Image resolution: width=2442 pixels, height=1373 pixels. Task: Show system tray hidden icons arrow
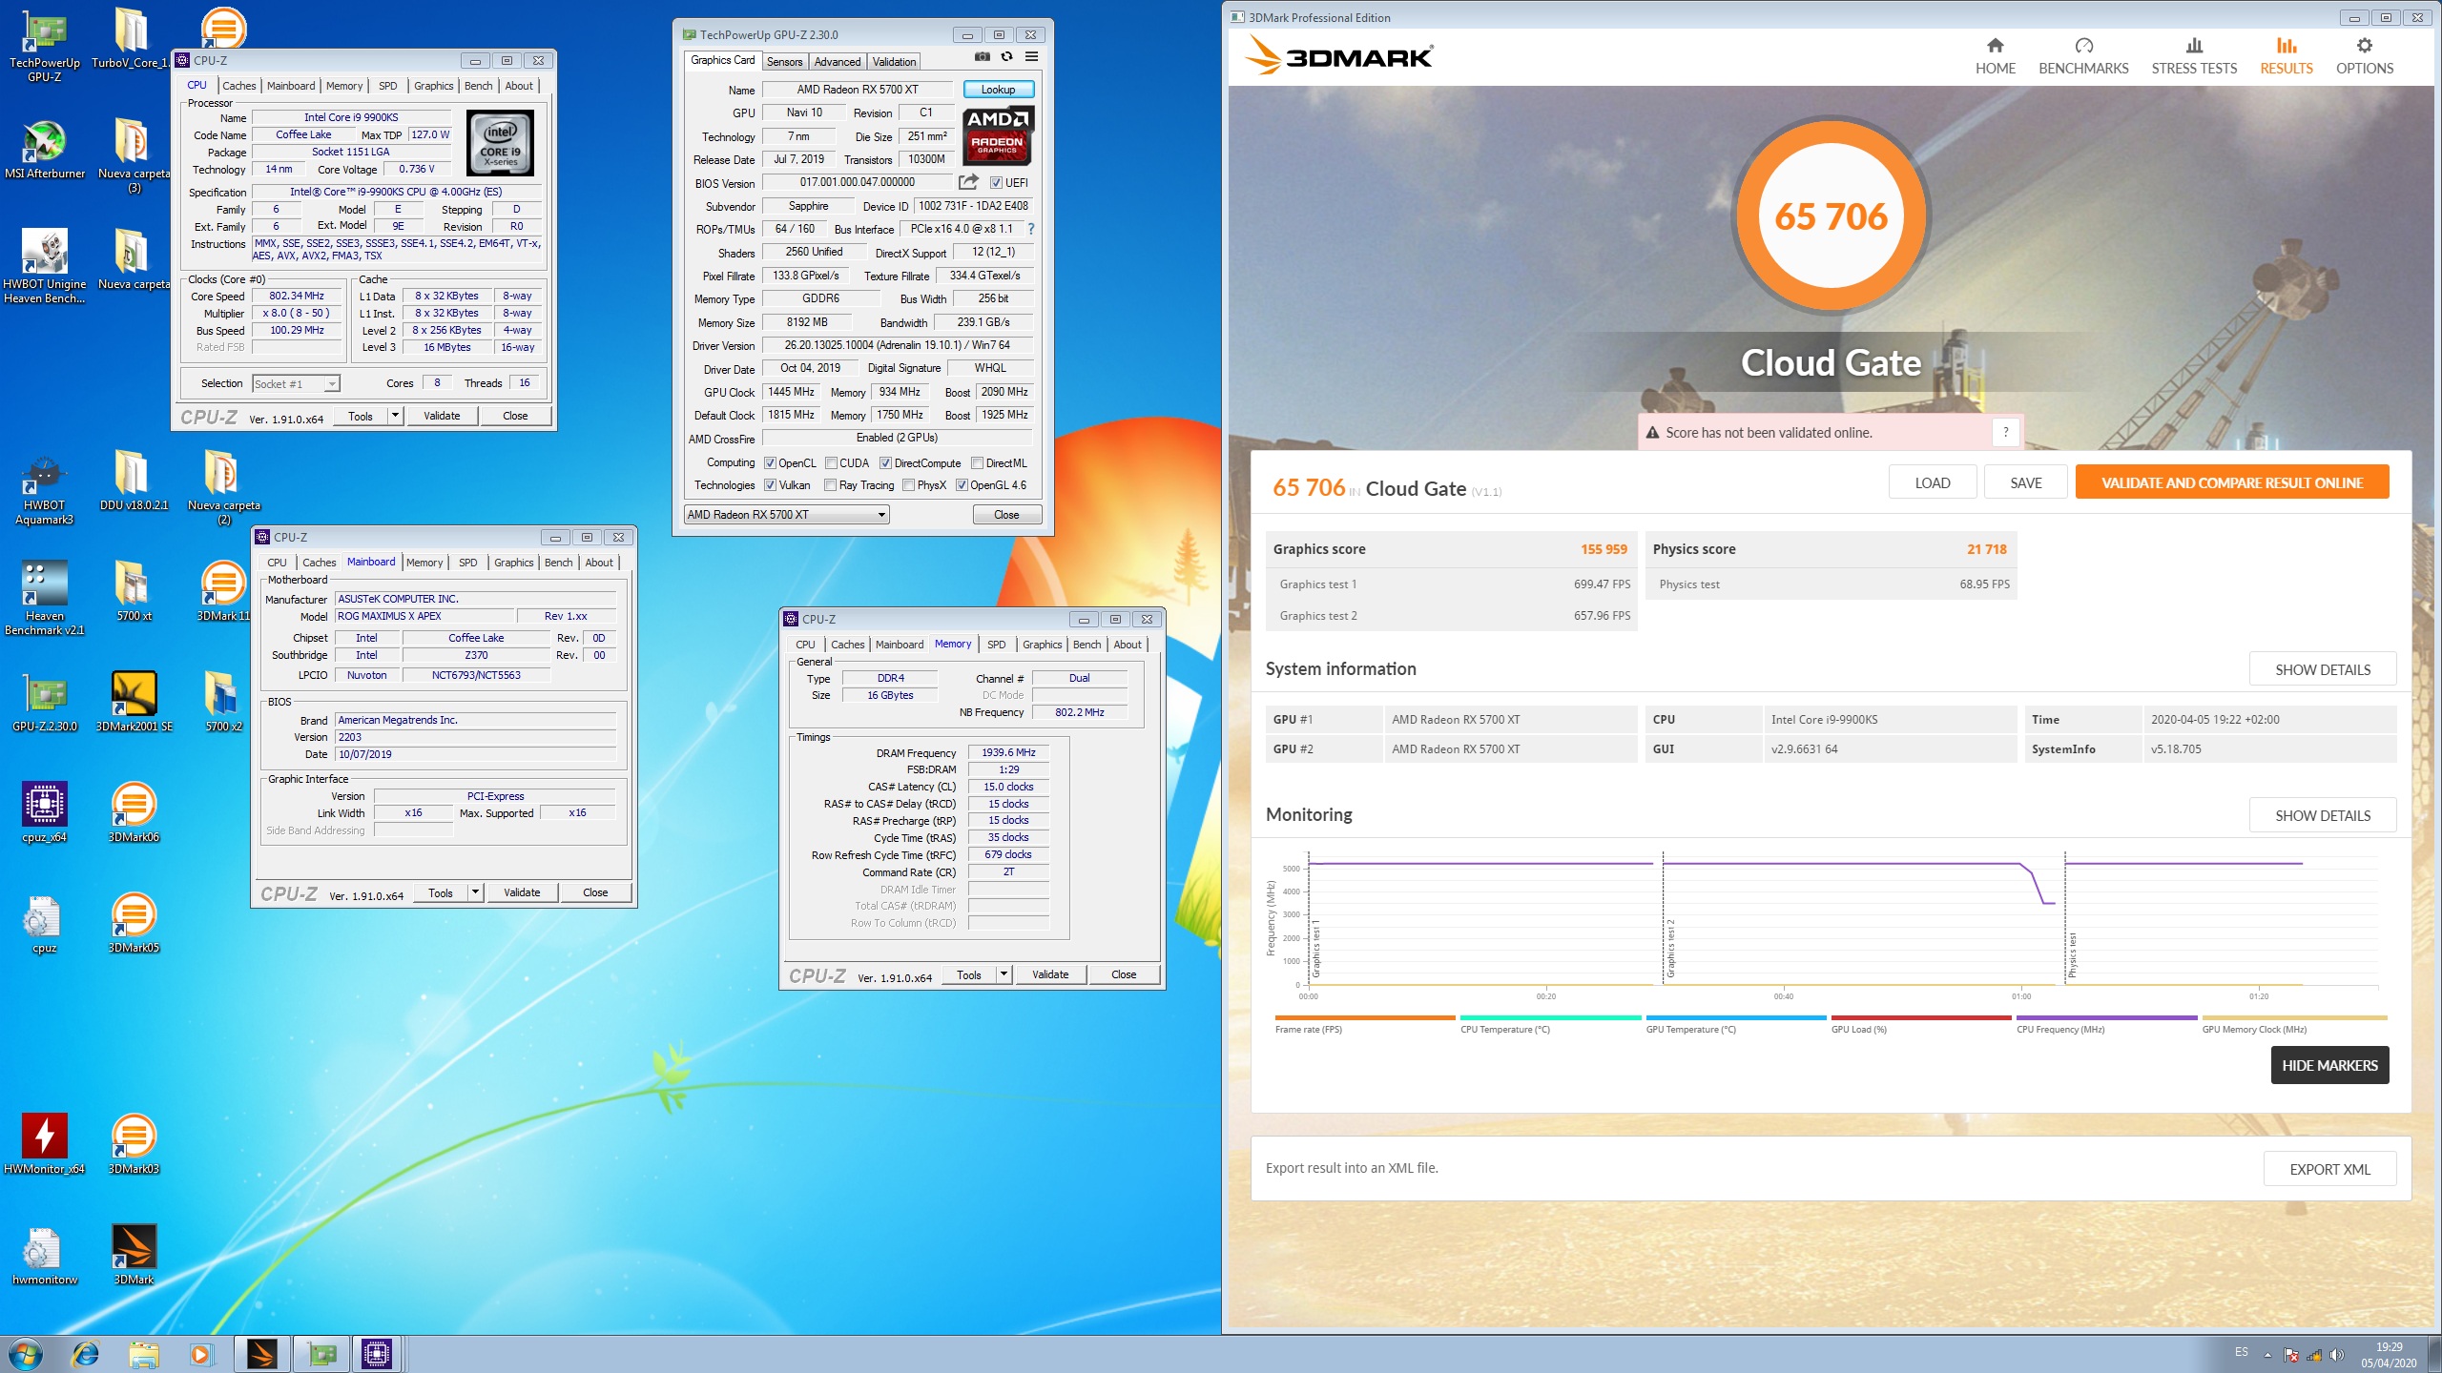coord(2267,1355)
